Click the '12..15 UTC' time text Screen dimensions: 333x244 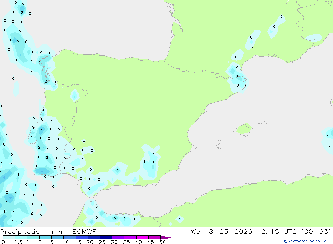[x=277, y=231]
